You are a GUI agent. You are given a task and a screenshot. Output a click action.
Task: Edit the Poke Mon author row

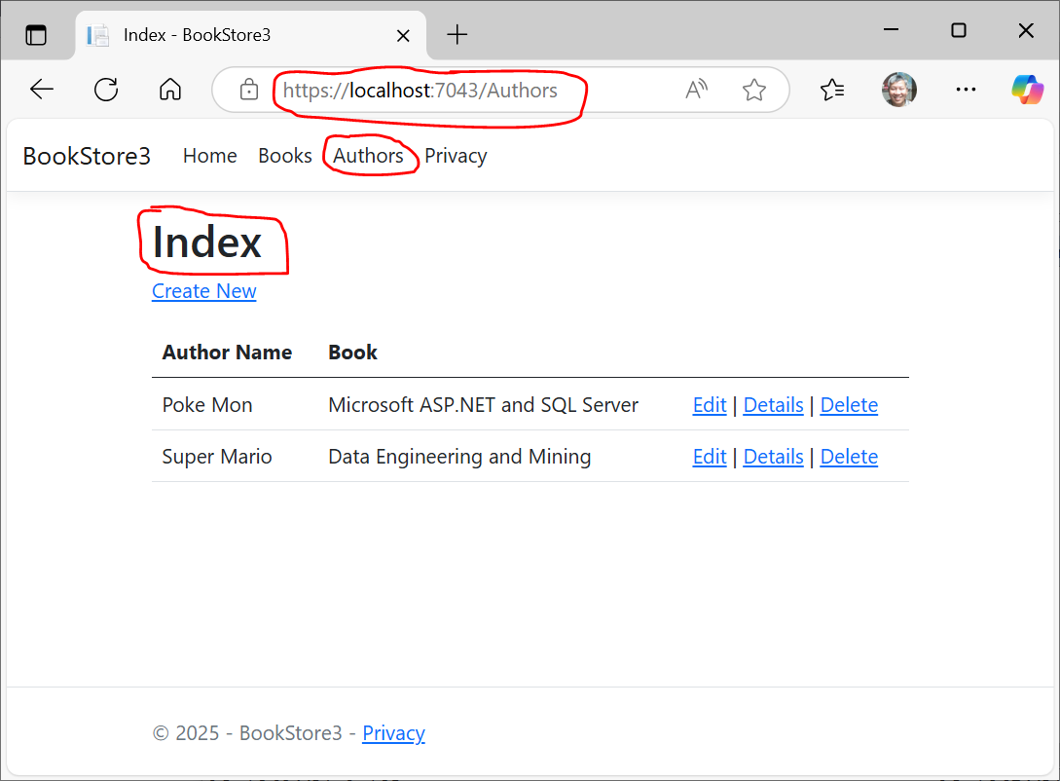(x=710, y=405)
